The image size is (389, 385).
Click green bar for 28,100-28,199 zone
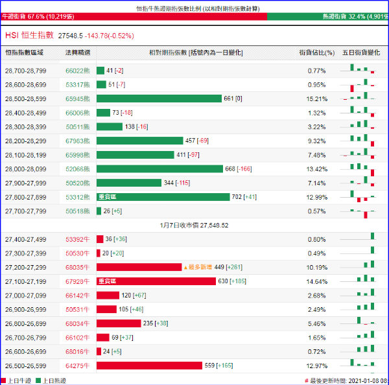click(x=136, y=155)
